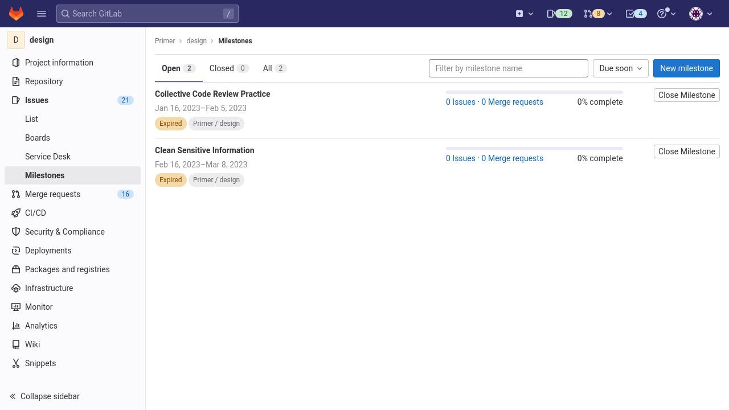
Task: Switch to the Open milestones tab
Action: [178, 68]
